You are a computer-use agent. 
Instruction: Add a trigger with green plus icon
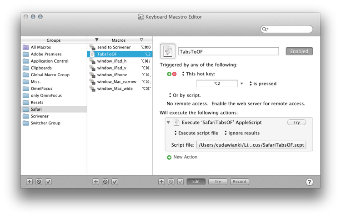[169, 74]
